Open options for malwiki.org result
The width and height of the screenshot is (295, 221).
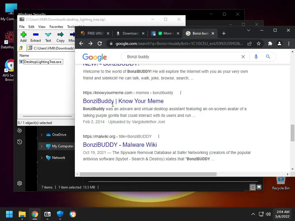click(159, 136)
